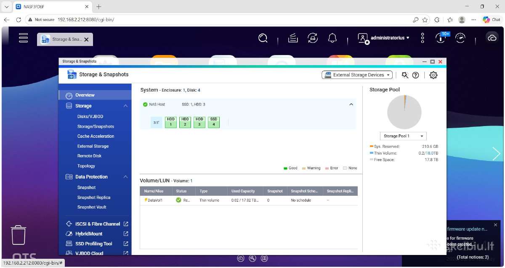Image resolution: width=505 pixels, height=268 pixels.
Task: Click the 18.0TB thin volume value
Action: (432, 153)
